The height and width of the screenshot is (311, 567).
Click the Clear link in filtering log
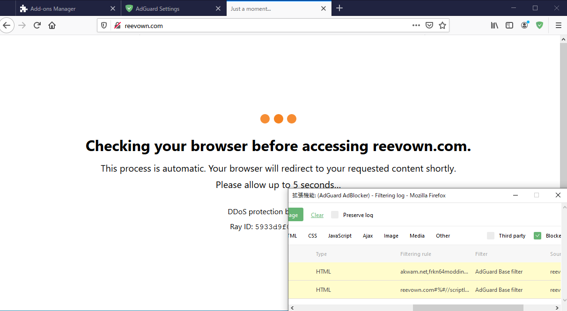click(317, 215)
